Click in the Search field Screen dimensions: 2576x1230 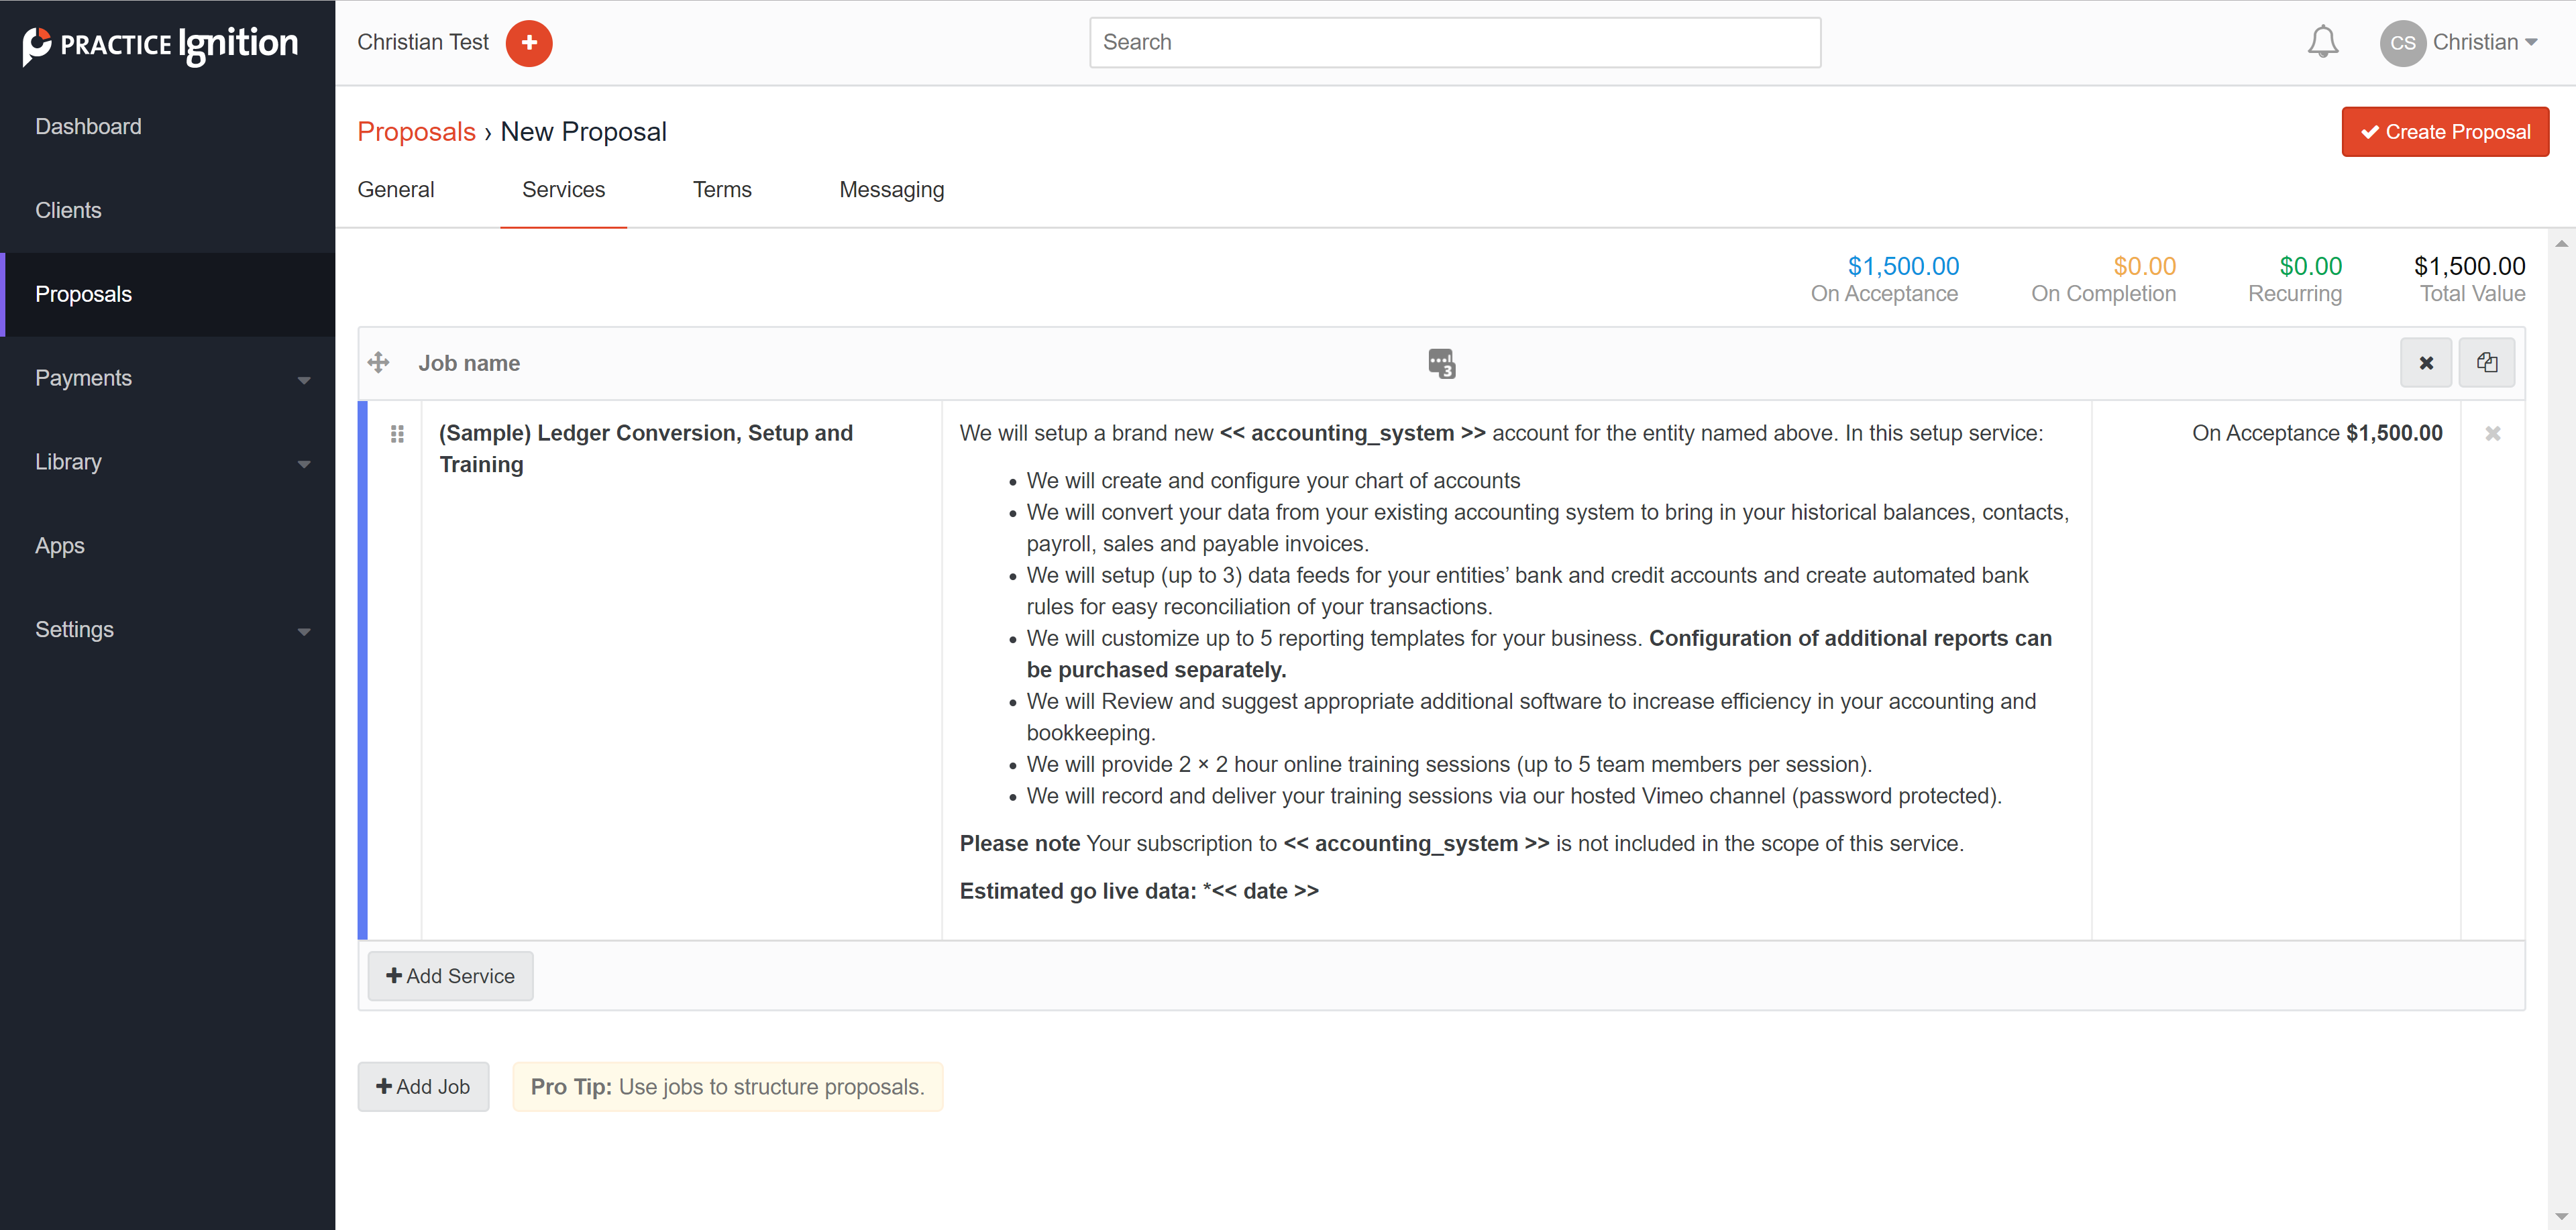(x=1454, y=43)
